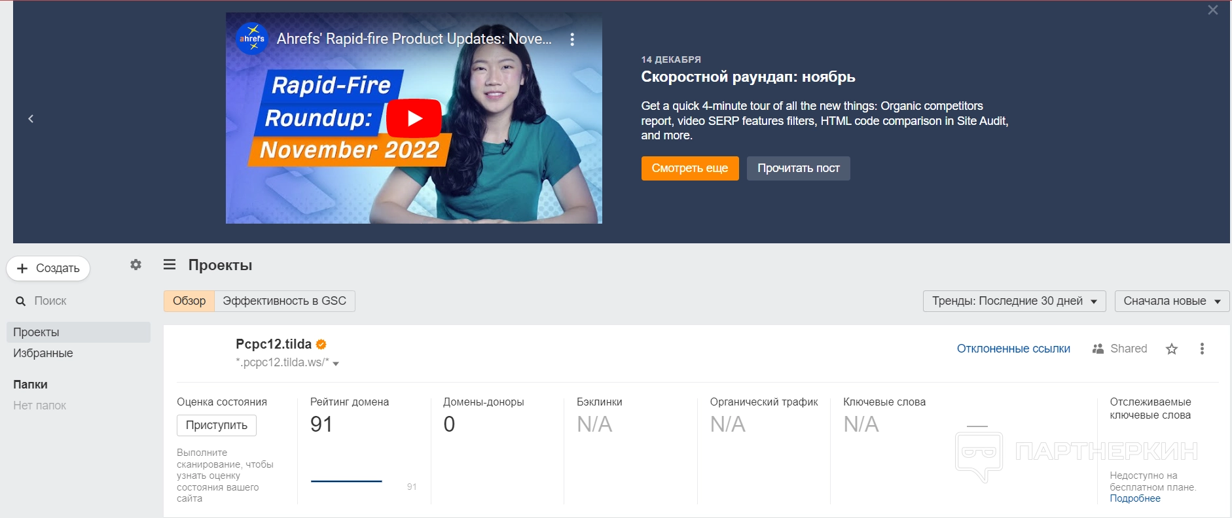Screen dimensions: 1232x518
Task: Play the Rapid-Fire Roundup YouTube video
Action: click(x=414, y=118)
